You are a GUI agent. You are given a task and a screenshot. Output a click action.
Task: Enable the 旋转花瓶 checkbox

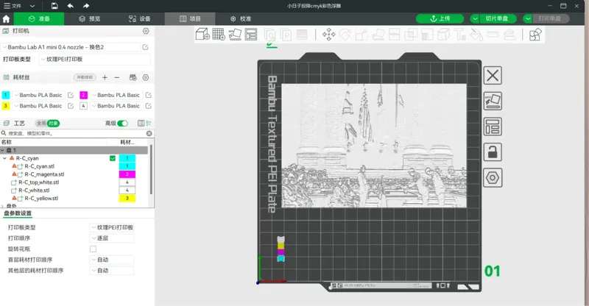93,249
